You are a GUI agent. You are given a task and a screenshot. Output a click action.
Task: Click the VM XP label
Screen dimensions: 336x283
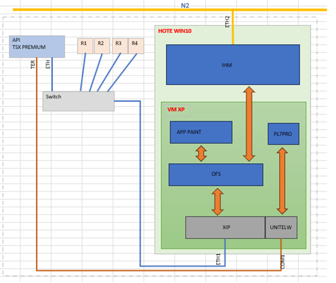pos(176,110)
